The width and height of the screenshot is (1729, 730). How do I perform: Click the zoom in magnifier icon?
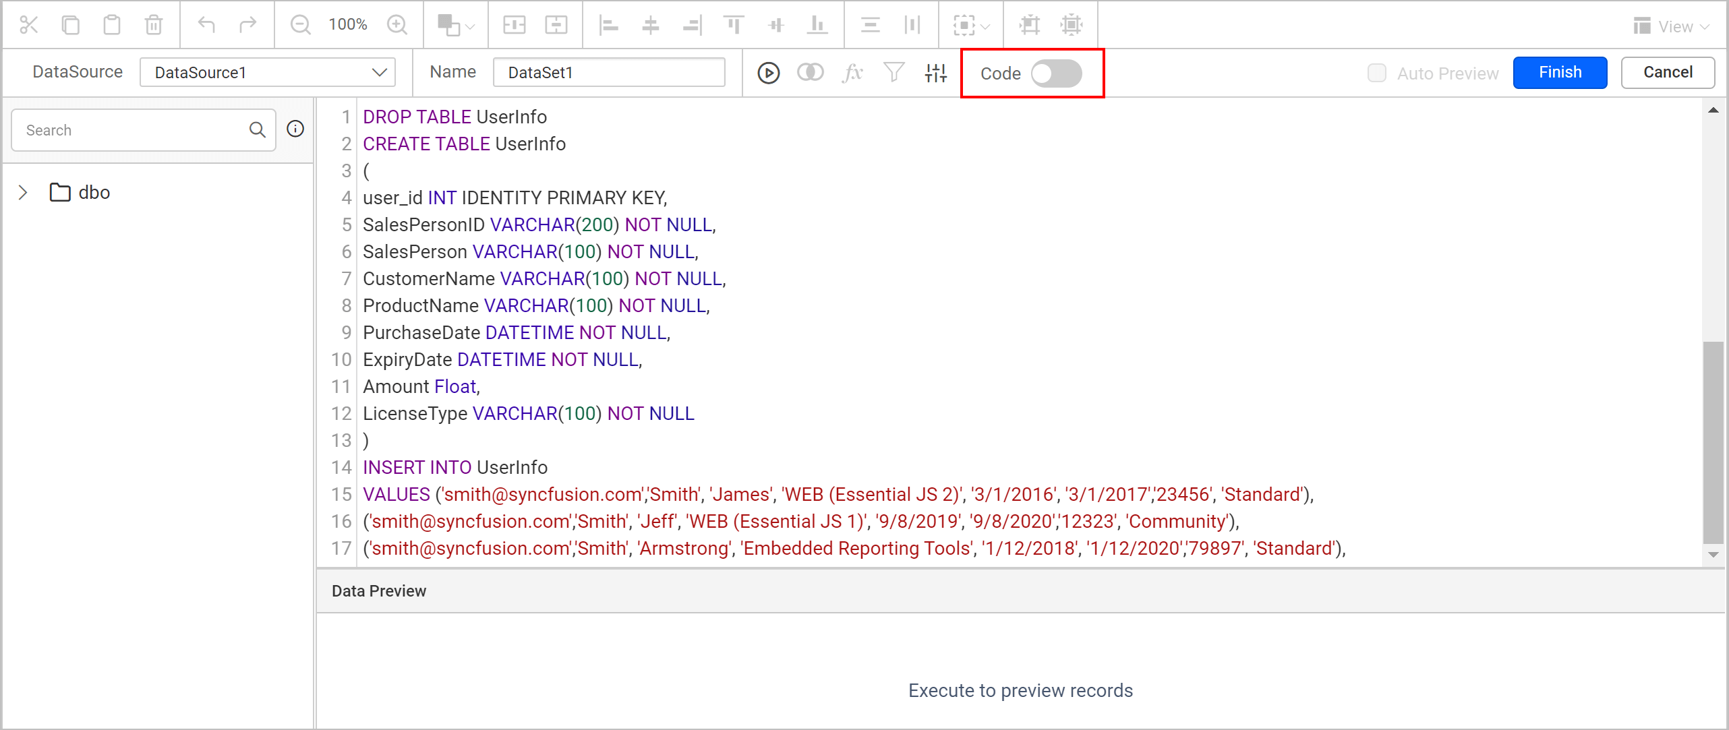click(x=397, y=25)
